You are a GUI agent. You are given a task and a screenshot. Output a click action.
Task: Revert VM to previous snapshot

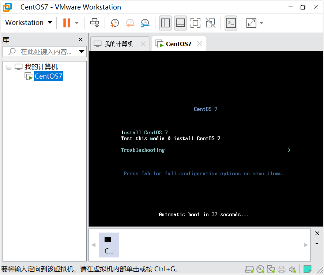pyautogui.click(x=130, y=23)
